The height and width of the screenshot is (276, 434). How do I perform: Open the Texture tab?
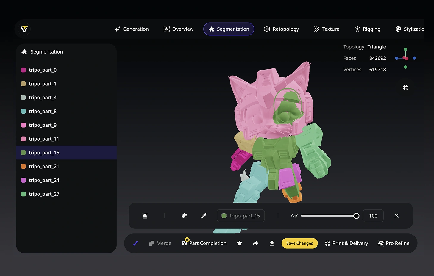pos(327,29)
